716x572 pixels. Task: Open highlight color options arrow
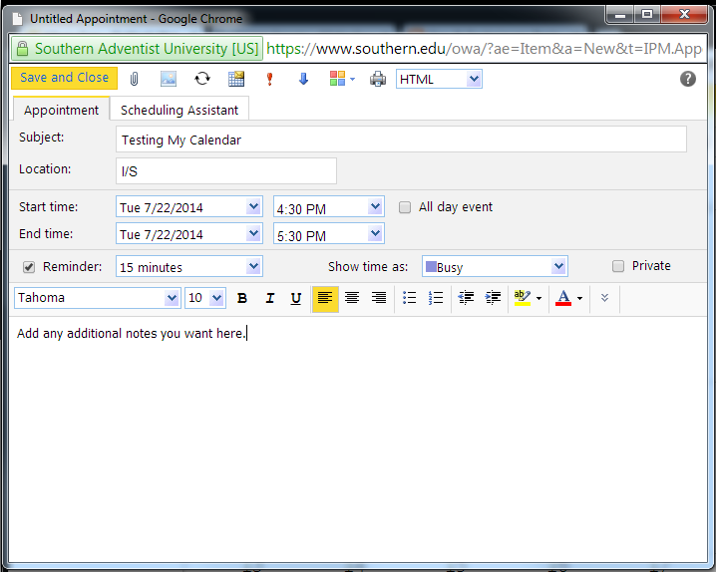(538, 299)
